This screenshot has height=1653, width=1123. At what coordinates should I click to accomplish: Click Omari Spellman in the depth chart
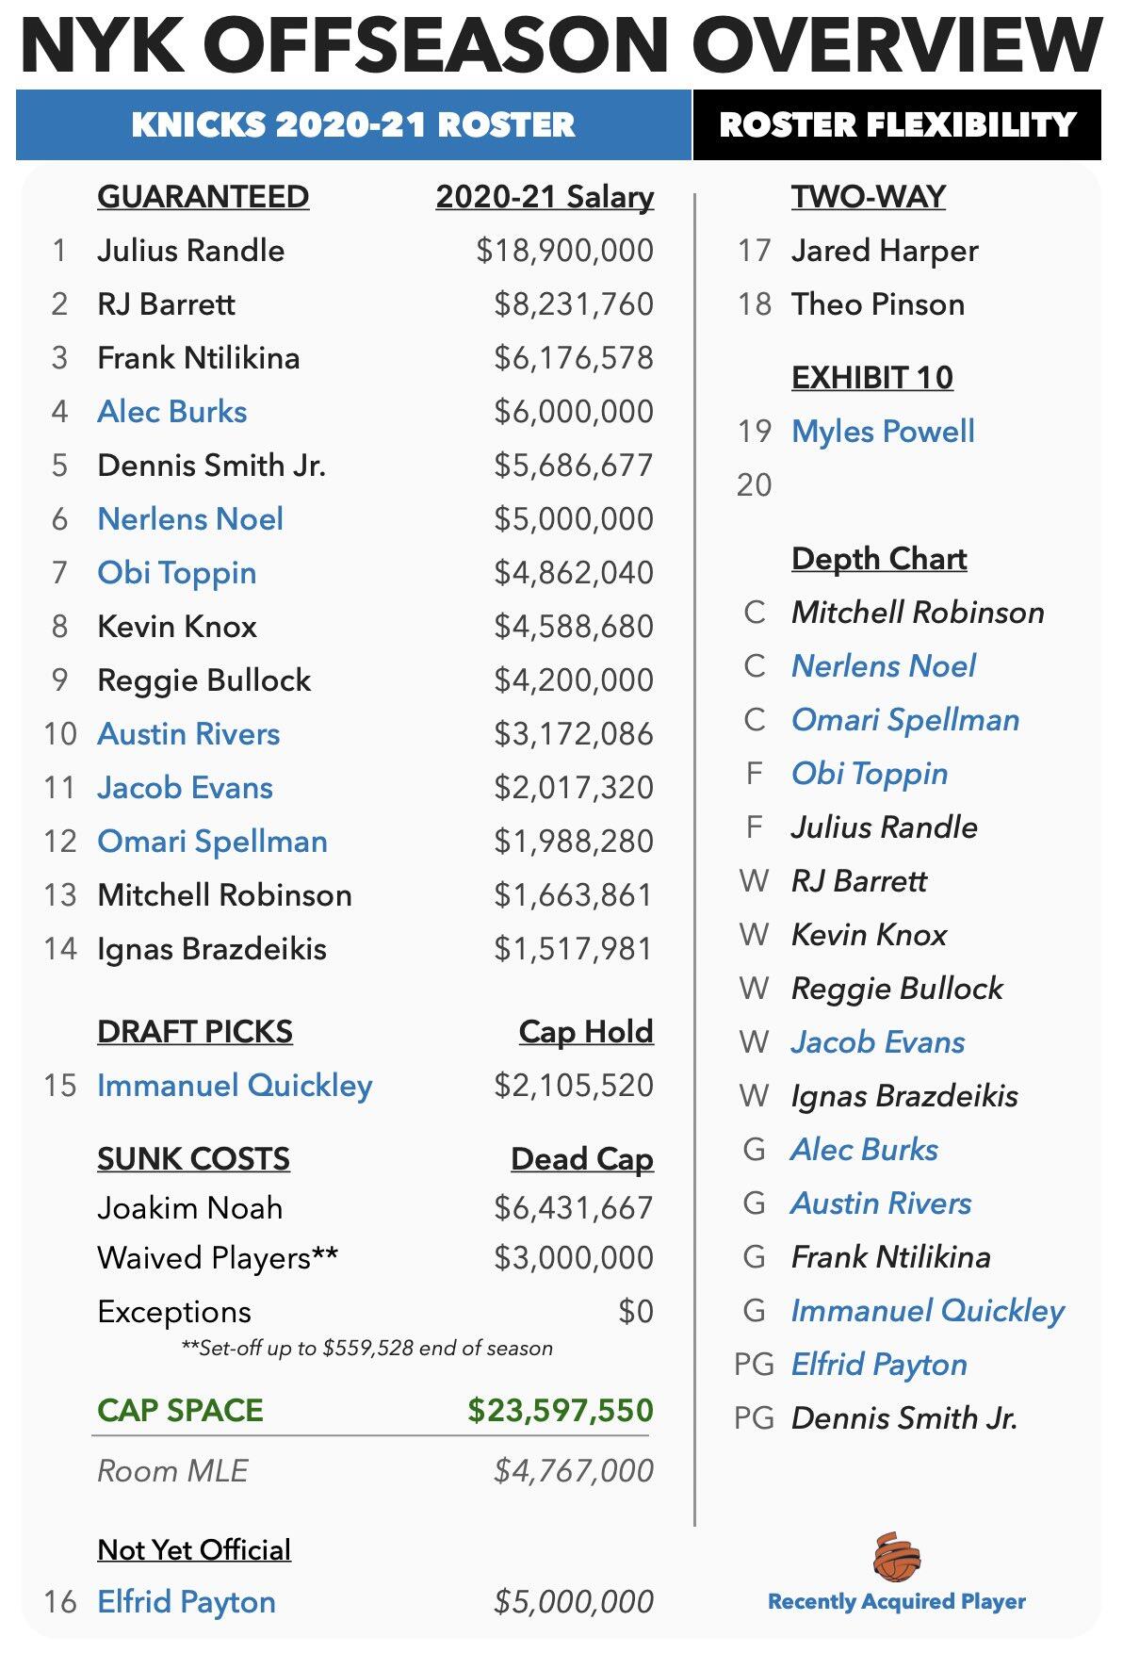pos(905,720)
